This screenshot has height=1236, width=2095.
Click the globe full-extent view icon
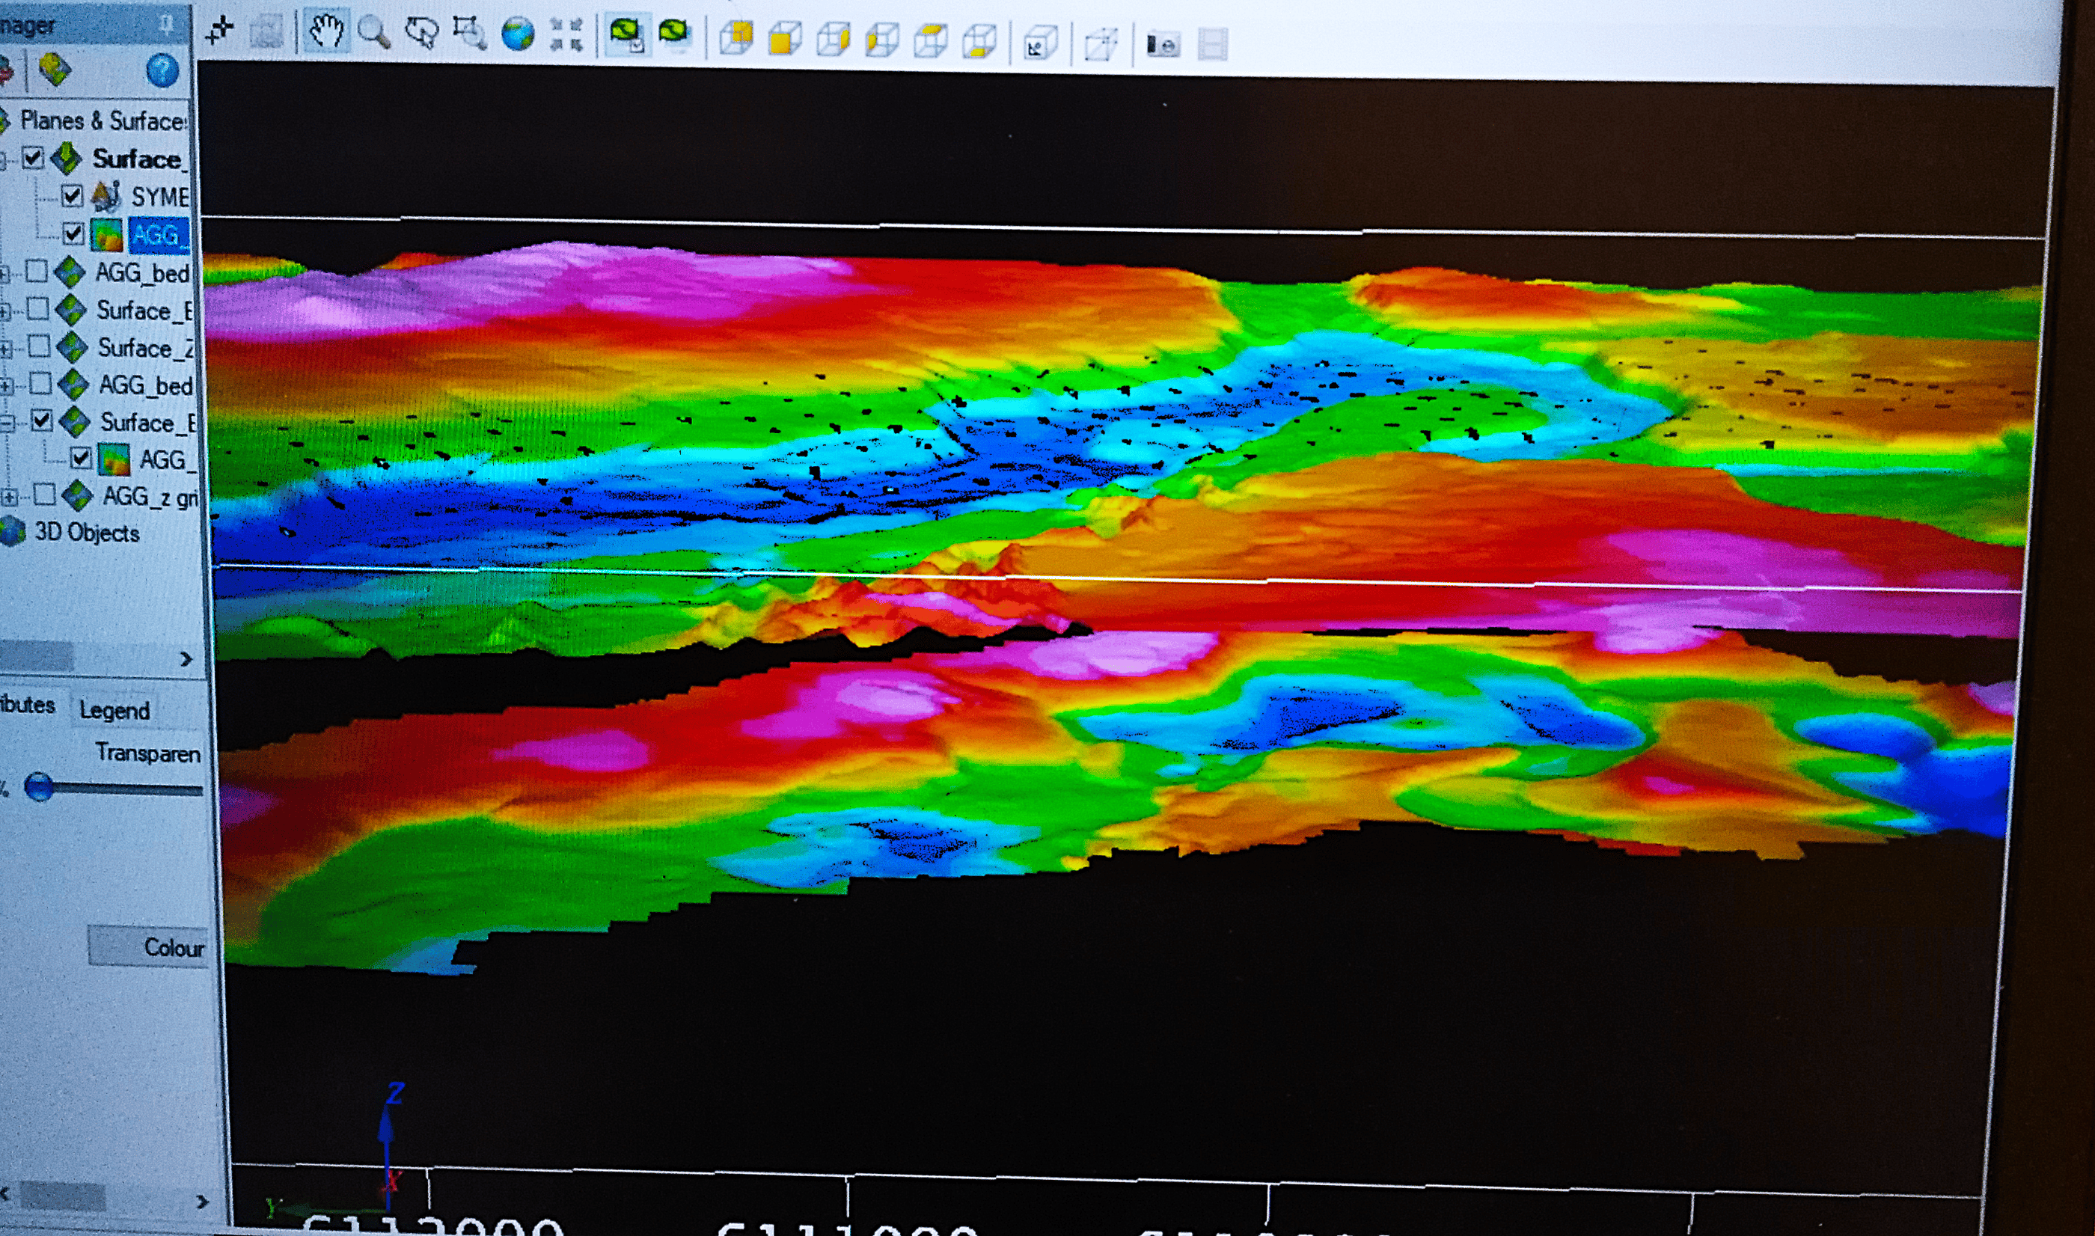[517, 35]
